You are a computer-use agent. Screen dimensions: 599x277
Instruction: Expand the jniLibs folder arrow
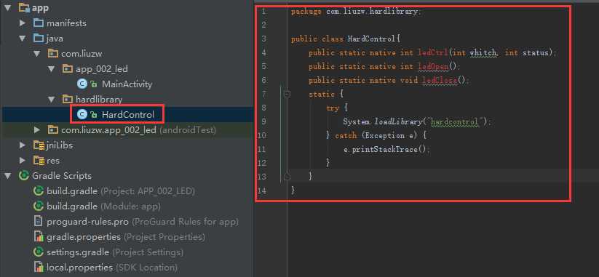23,145
